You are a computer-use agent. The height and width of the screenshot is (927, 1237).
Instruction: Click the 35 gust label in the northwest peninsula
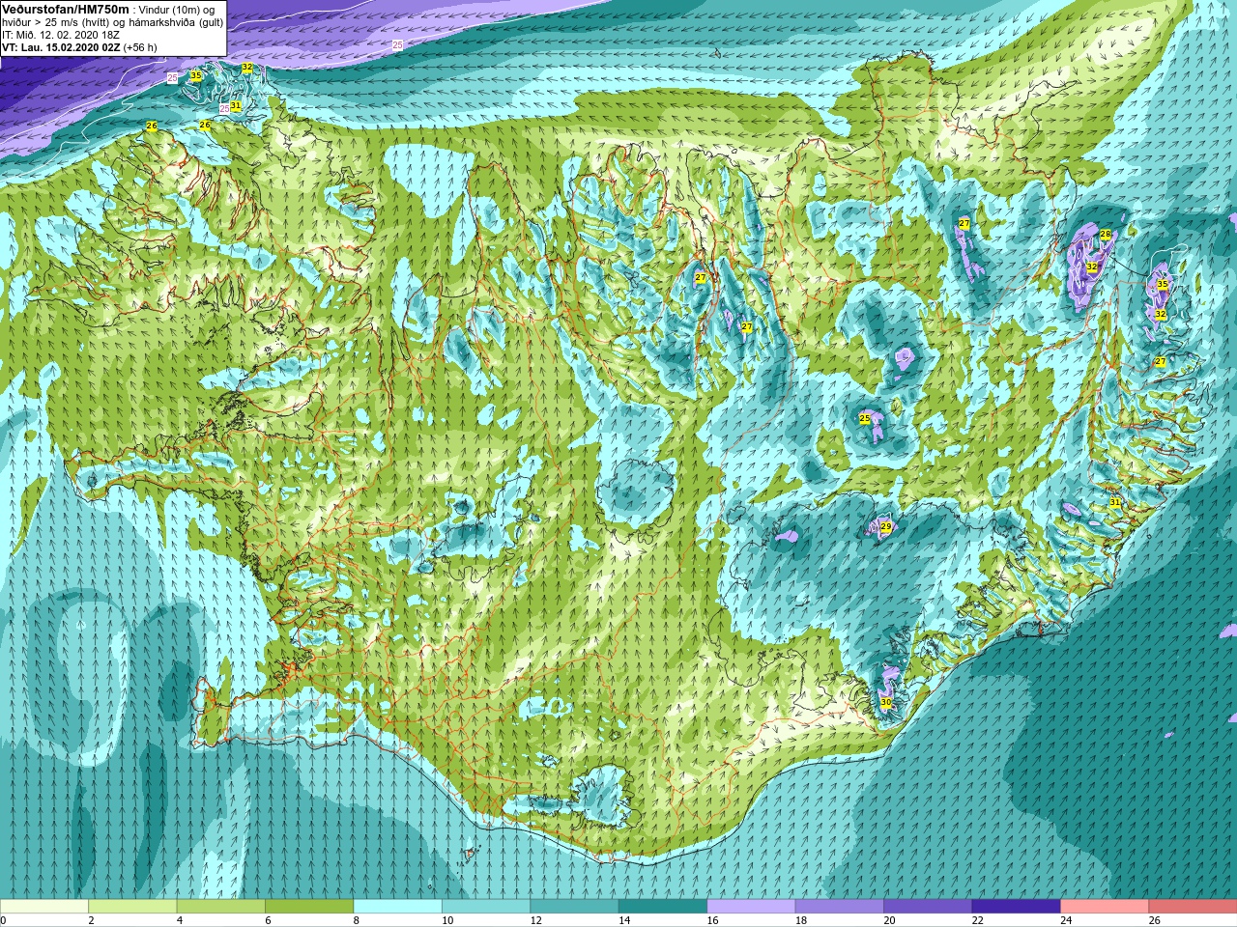pos(196,74)
